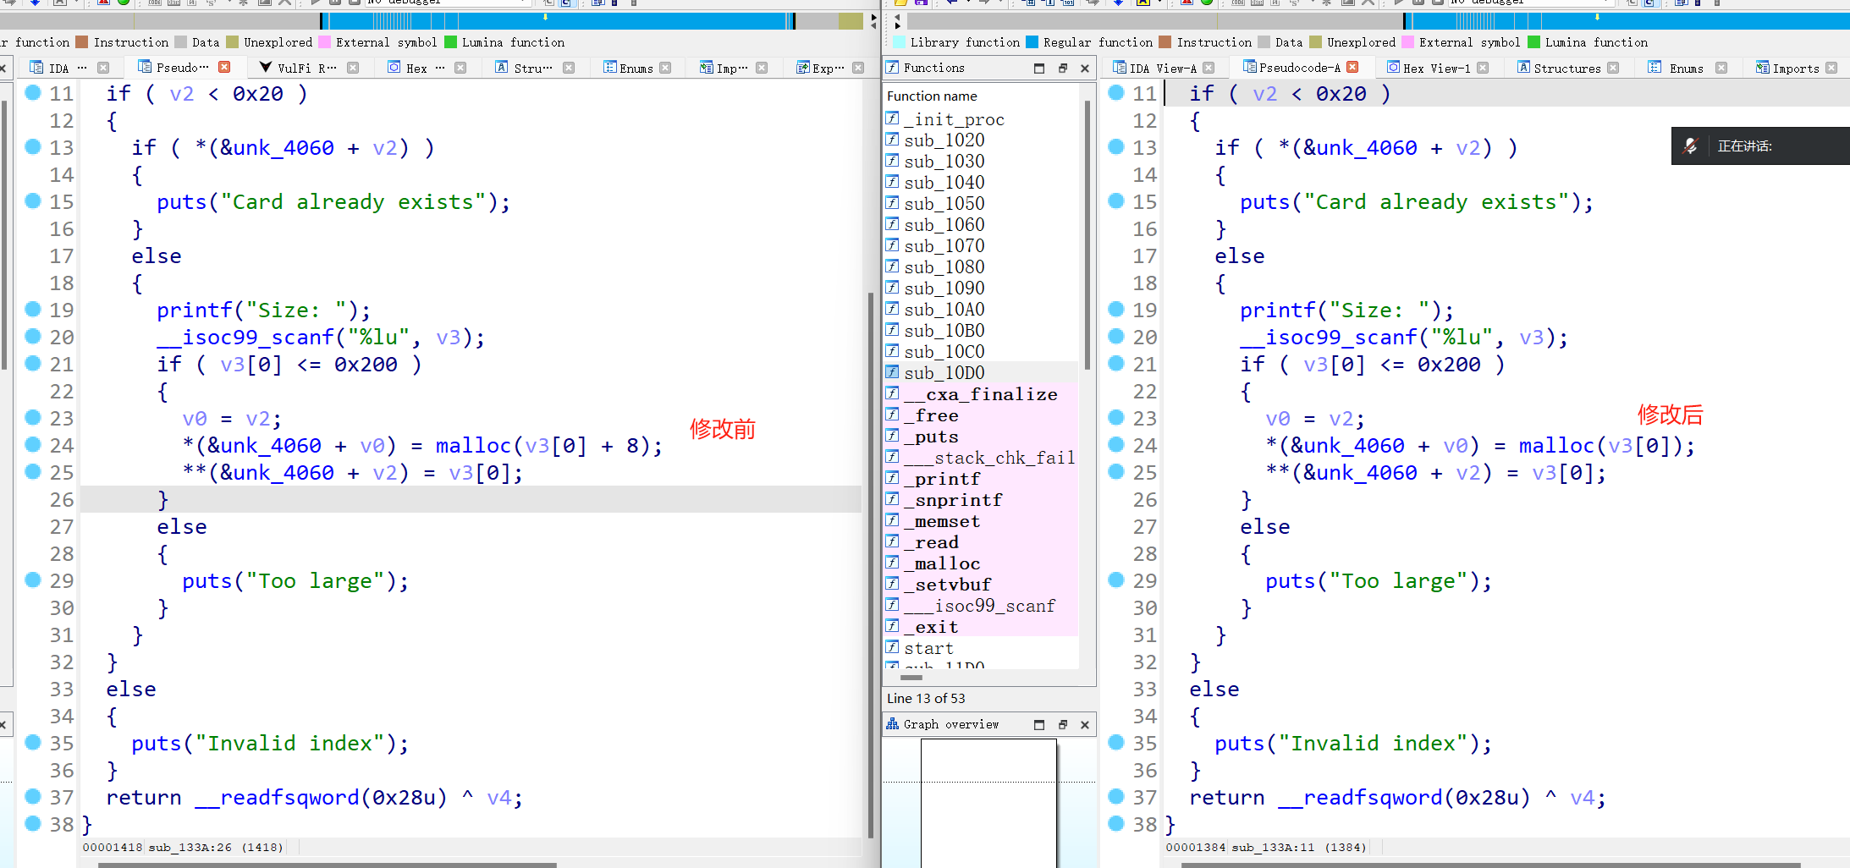Close the Hex View-1 tab
Screen dimensions: 1850x868
coord(1483,68)
